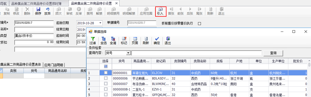Click the 类型 field 集合2件半价

pos(34,36)
